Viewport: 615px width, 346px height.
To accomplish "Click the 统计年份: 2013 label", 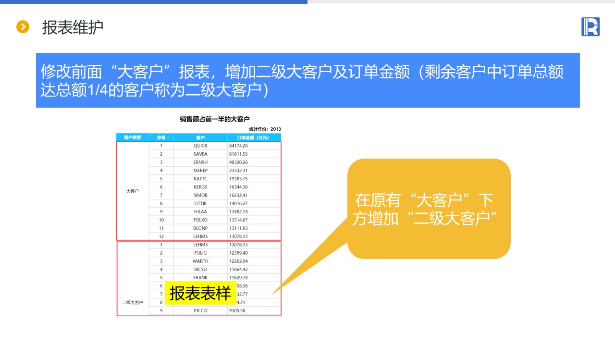I will [265, 129].
